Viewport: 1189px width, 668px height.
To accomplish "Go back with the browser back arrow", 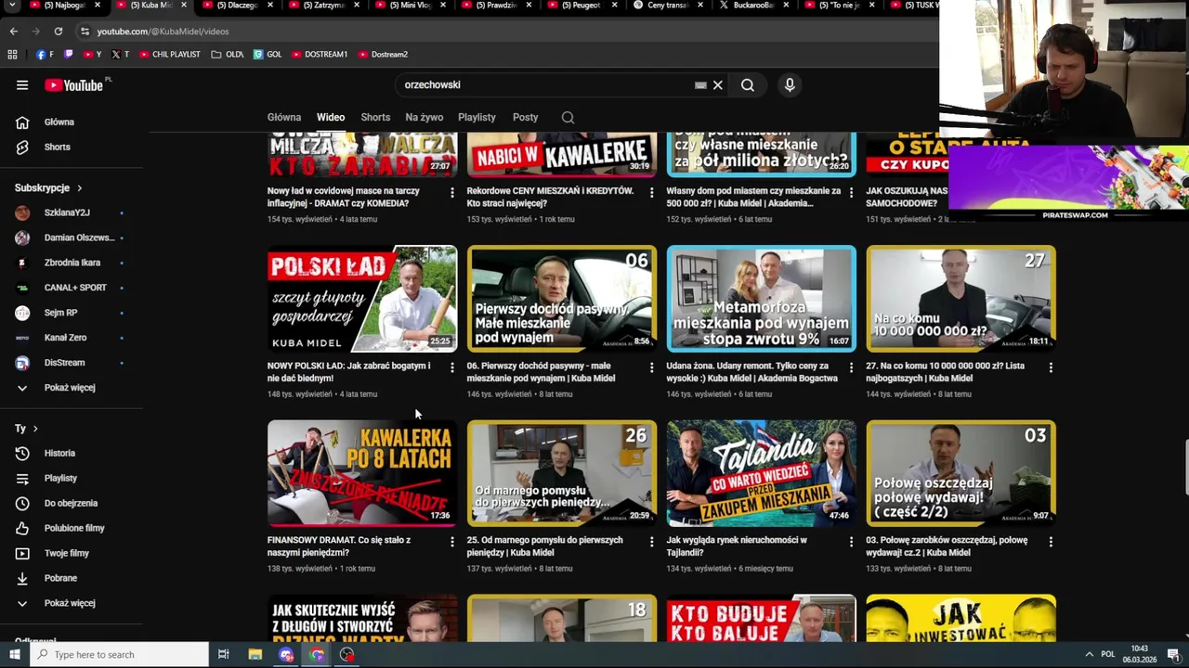I will point(13,32).
